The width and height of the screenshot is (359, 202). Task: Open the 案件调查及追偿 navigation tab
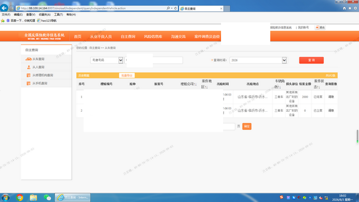(x=207, y=36)
